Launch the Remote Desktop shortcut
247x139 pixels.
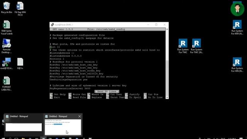coord(7,46)
